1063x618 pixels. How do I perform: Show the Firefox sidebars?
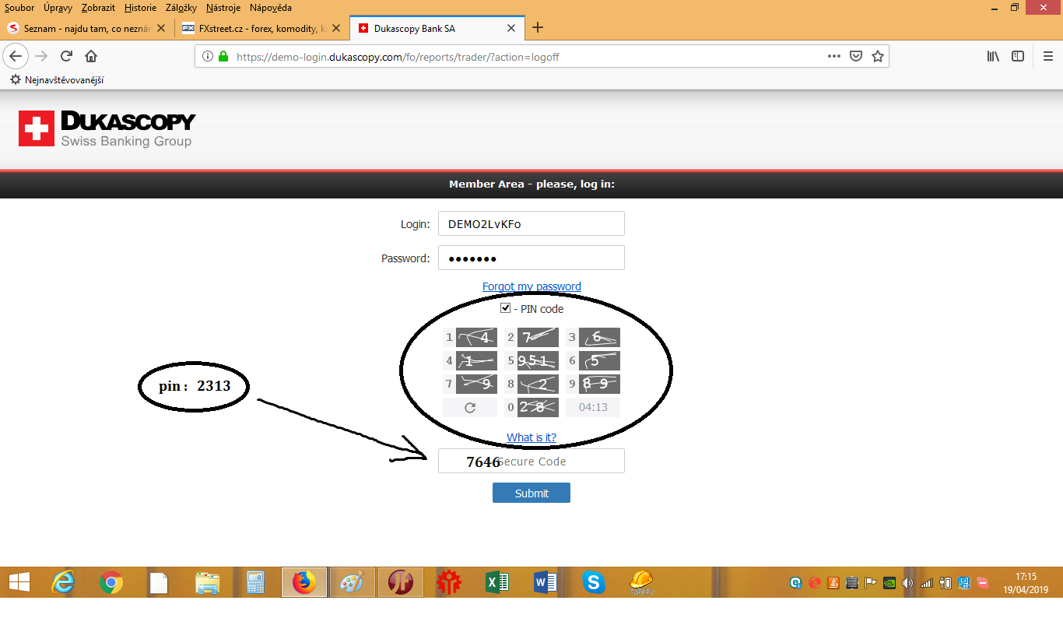tap(1018, 56)
